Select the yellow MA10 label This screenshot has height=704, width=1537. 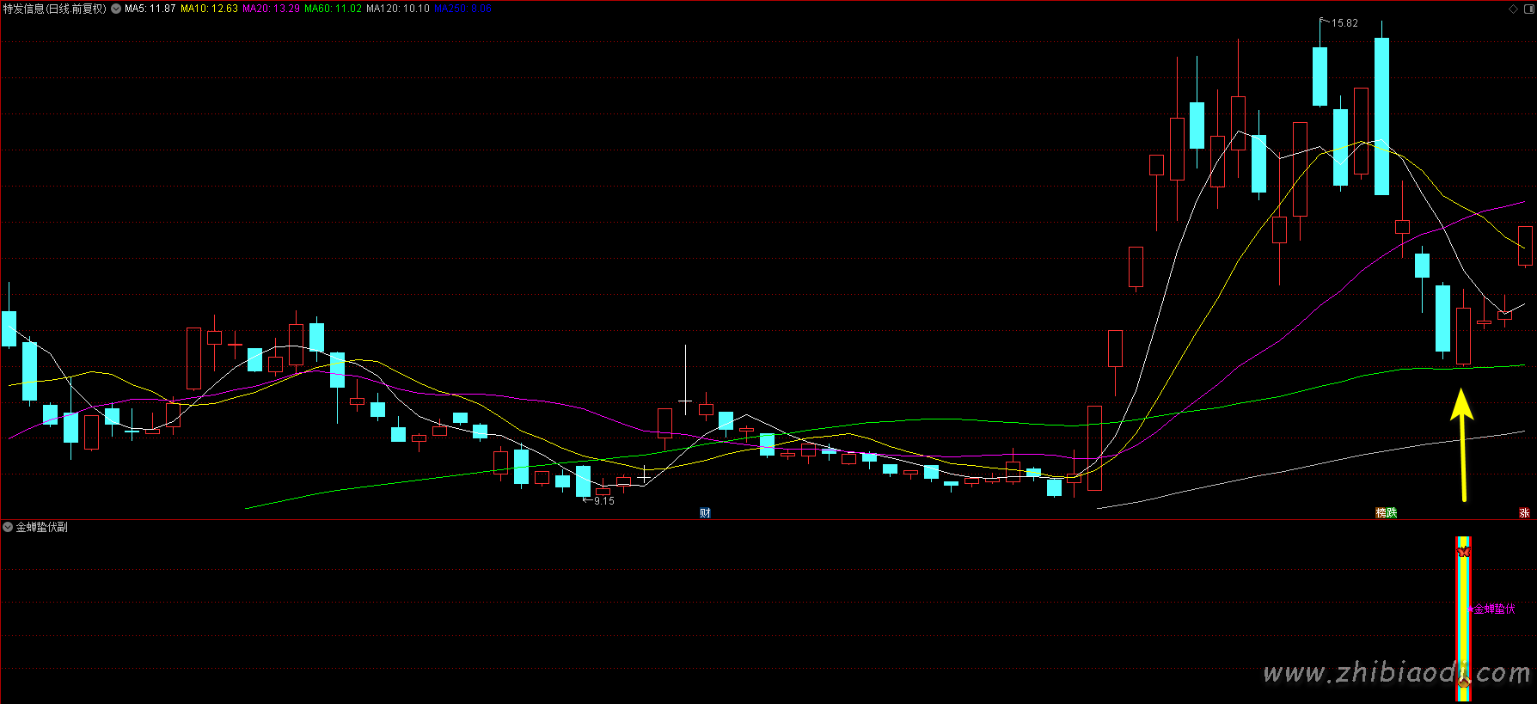click(209, 9)
